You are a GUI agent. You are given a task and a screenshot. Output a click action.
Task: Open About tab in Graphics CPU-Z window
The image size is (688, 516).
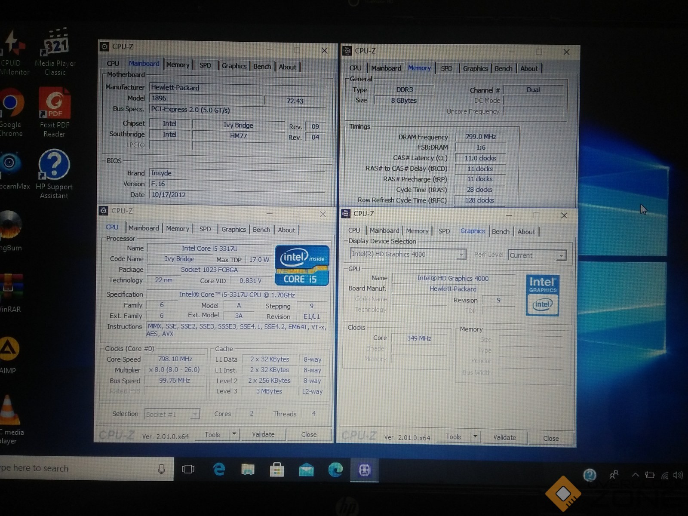coord(526,232)
